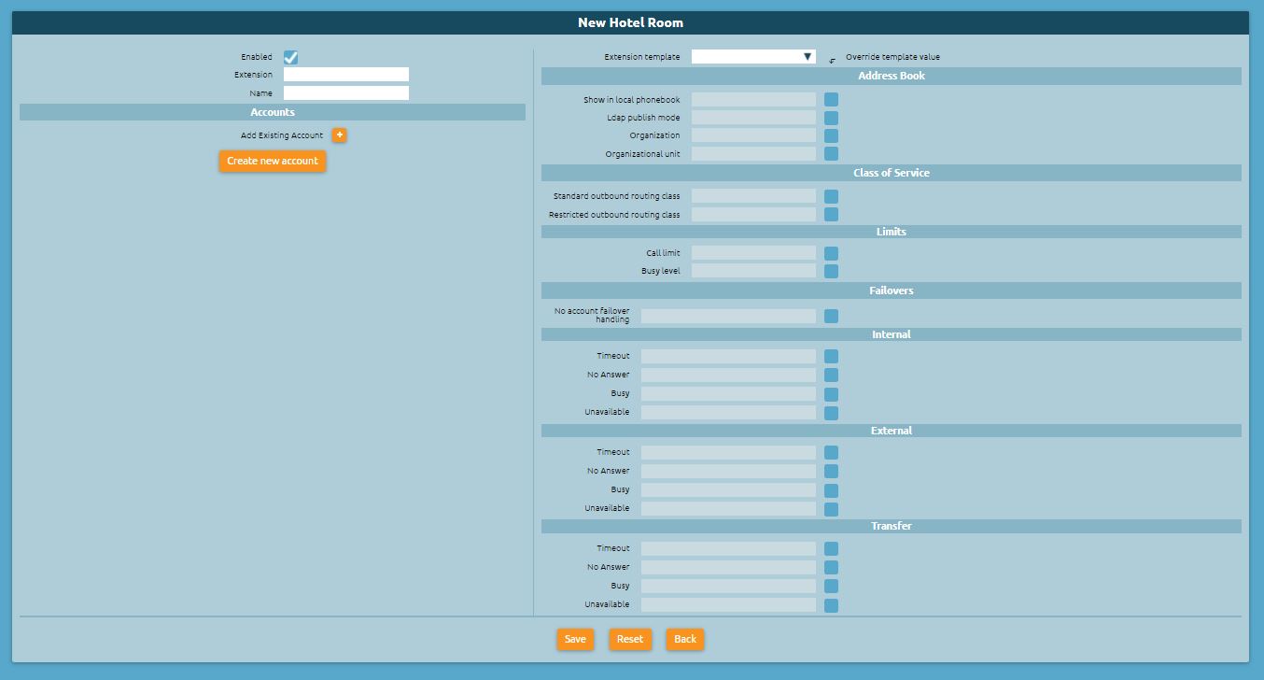This screenshot has height=680, width=1264.
Task: Toggle override for Transfer Busy
Action: click(831, 587)
